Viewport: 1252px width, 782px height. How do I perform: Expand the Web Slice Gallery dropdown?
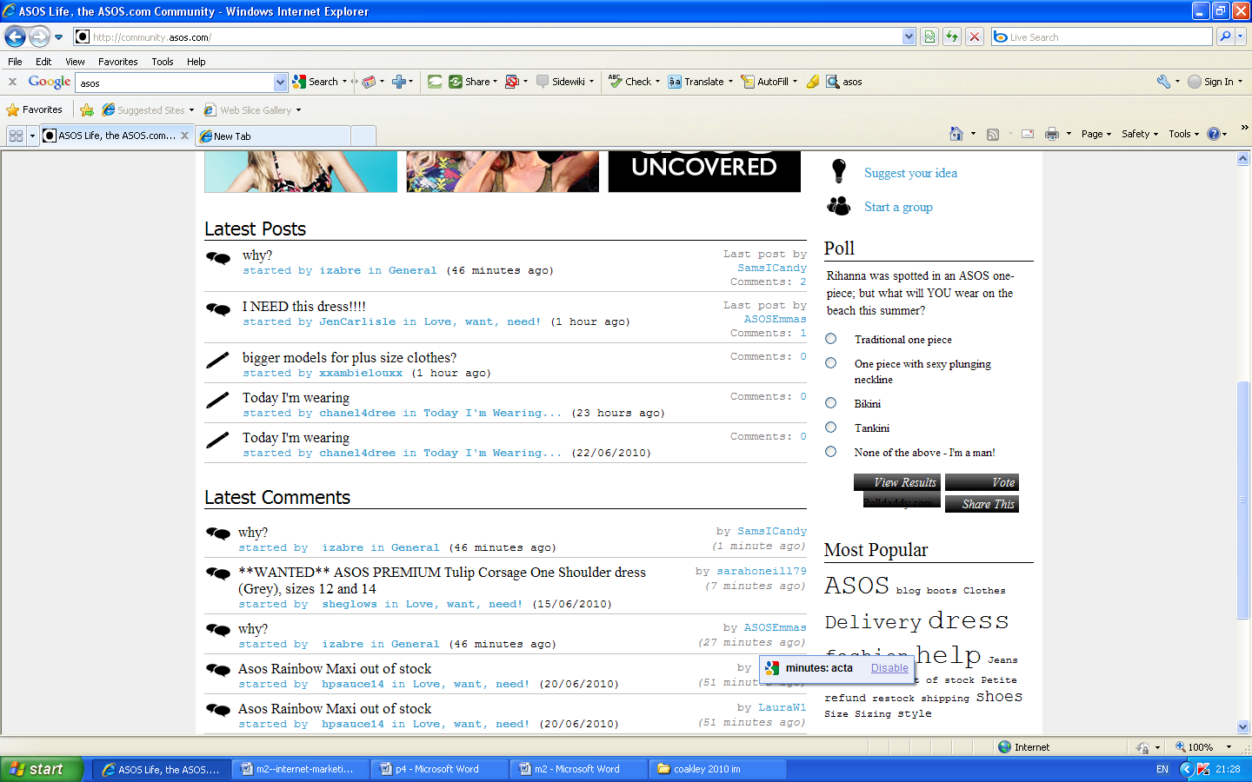[298, 110]
